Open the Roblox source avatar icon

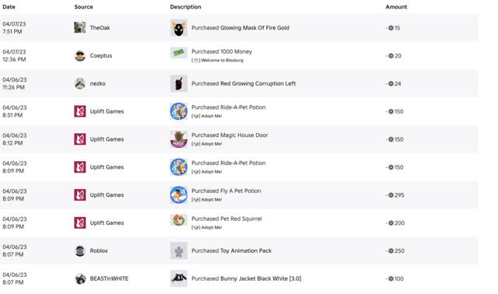click(79, 250)
